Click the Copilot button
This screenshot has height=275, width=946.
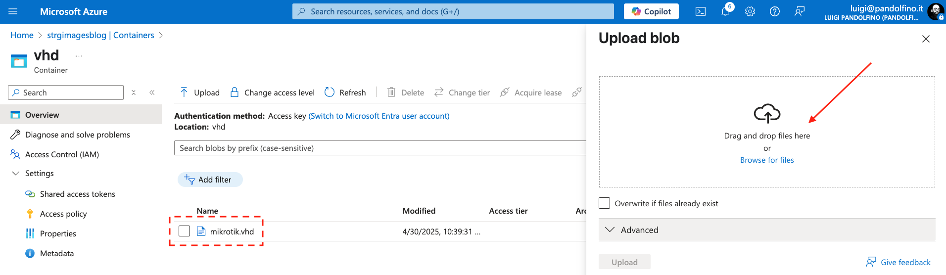(x=651, y=11)
